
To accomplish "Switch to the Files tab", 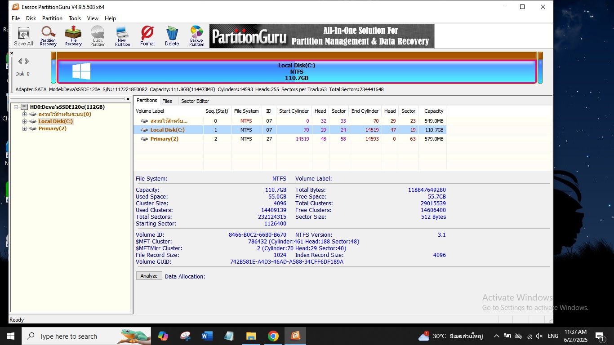I will 167,101.
